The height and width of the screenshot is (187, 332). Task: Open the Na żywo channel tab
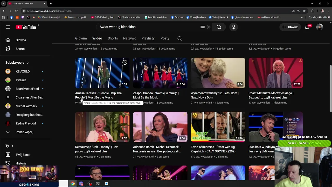pyautogui.click(x=130, y=38)
